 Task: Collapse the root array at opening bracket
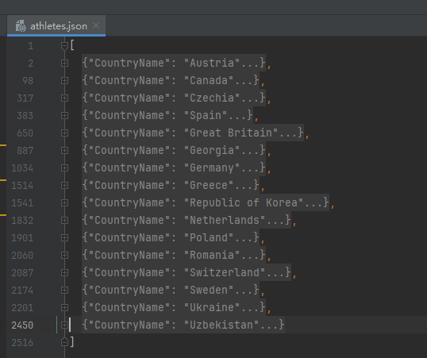tap(64, 46)
